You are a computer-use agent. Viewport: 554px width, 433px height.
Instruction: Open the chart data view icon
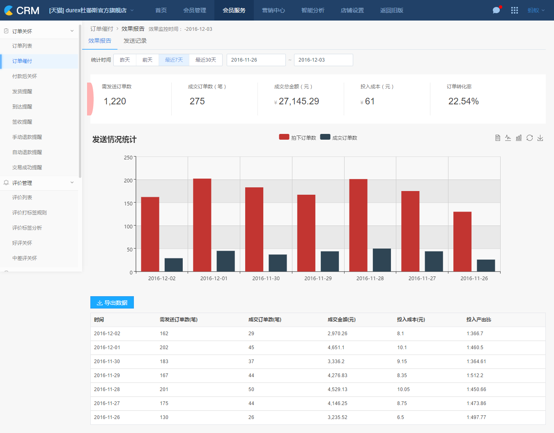tap(497, 138)
